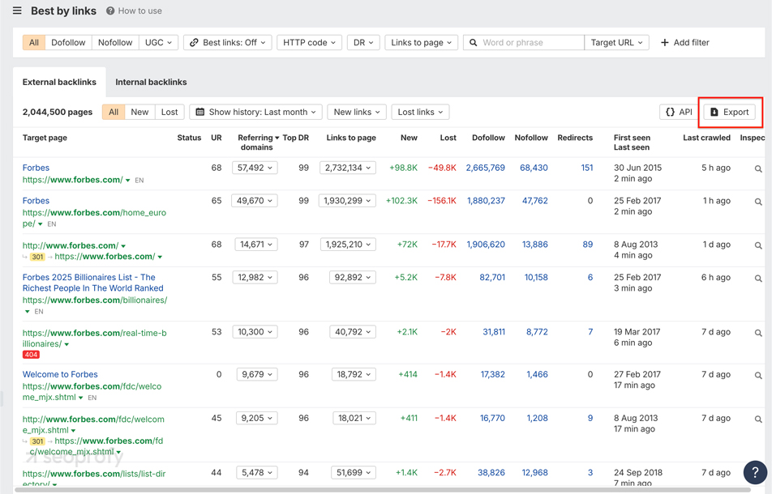This screenshot has width=772, height=494.
Task: Click the horizontal scrollbar at the bottom
Action: click(383, 490)
